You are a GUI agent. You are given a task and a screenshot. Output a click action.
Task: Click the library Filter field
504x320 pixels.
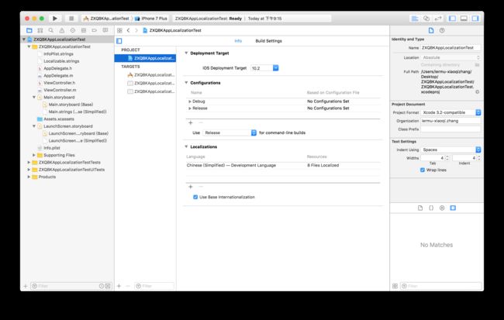(x=440, y=286)
